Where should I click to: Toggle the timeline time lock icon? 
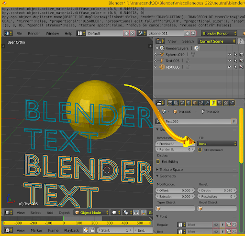[92, 230]
